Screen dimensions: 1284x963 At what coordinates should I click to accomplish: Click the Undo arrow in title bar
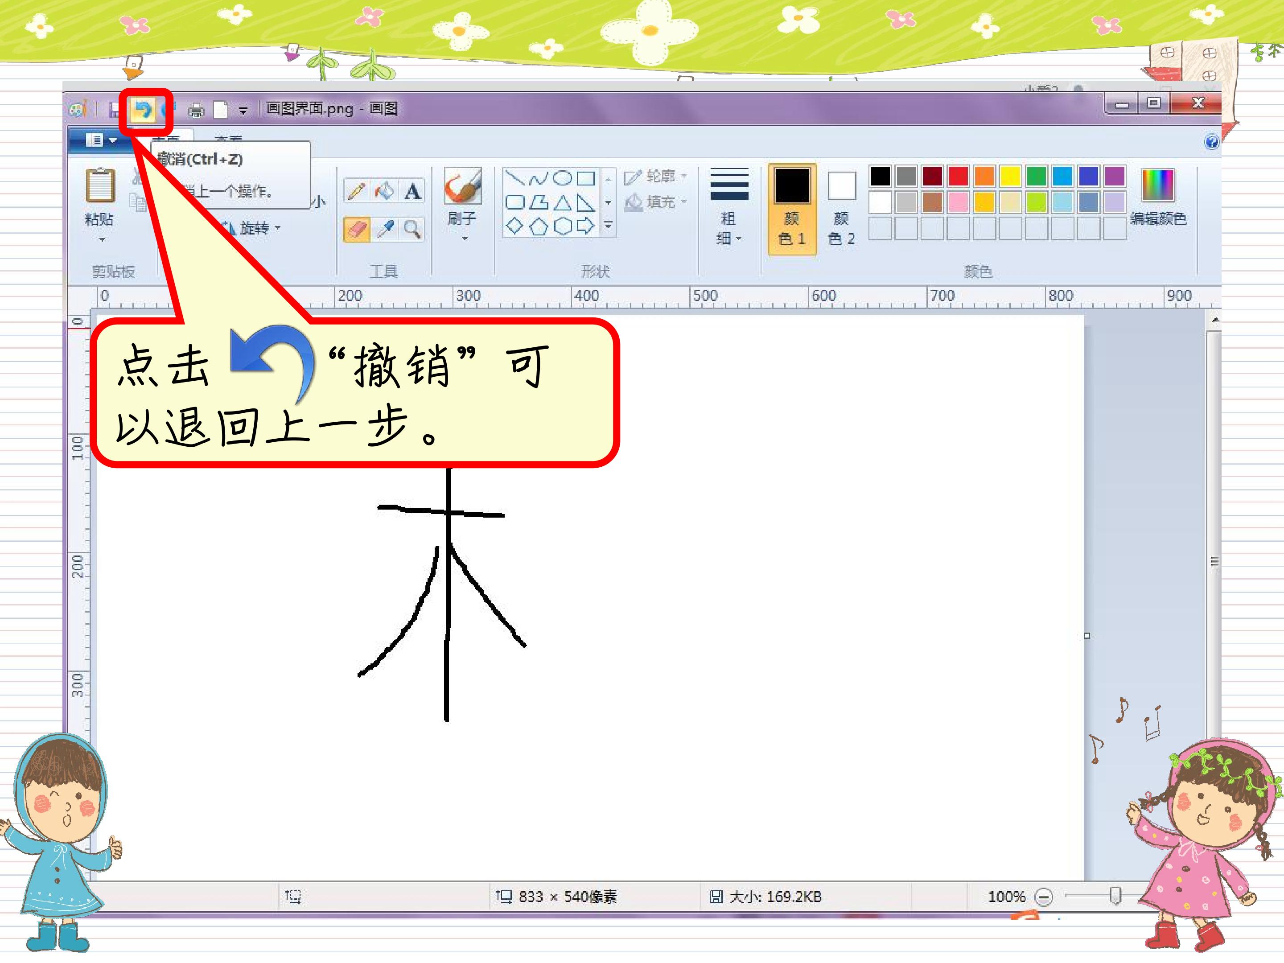pos(143,109)
